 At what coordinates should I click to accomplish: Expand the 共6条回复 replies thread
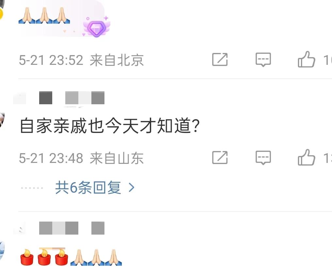(x=88, y=187)
